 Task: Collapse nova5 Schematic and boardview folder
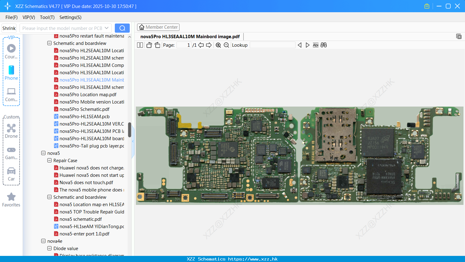coord(49,197)
